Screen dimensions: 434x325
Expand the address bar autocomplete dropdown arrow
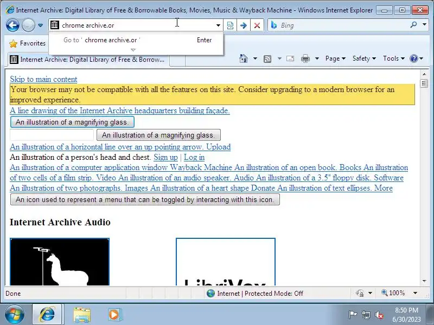tap(218, 25)
